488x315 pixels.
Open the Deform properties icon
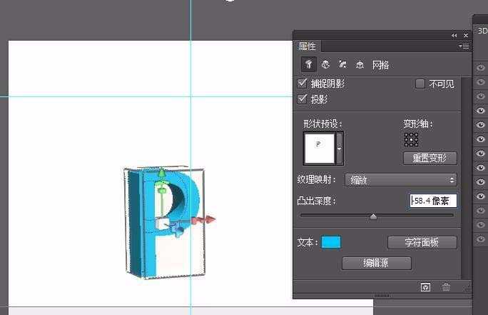[325, 64]
